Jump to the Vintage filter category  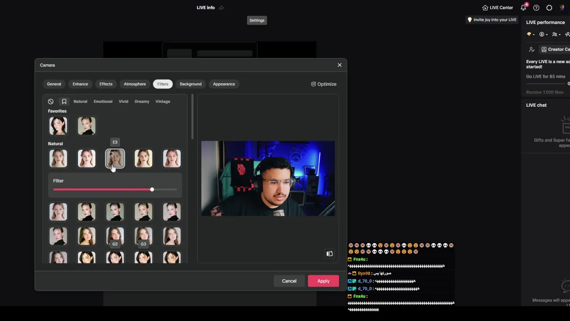(x=163, y=102)
